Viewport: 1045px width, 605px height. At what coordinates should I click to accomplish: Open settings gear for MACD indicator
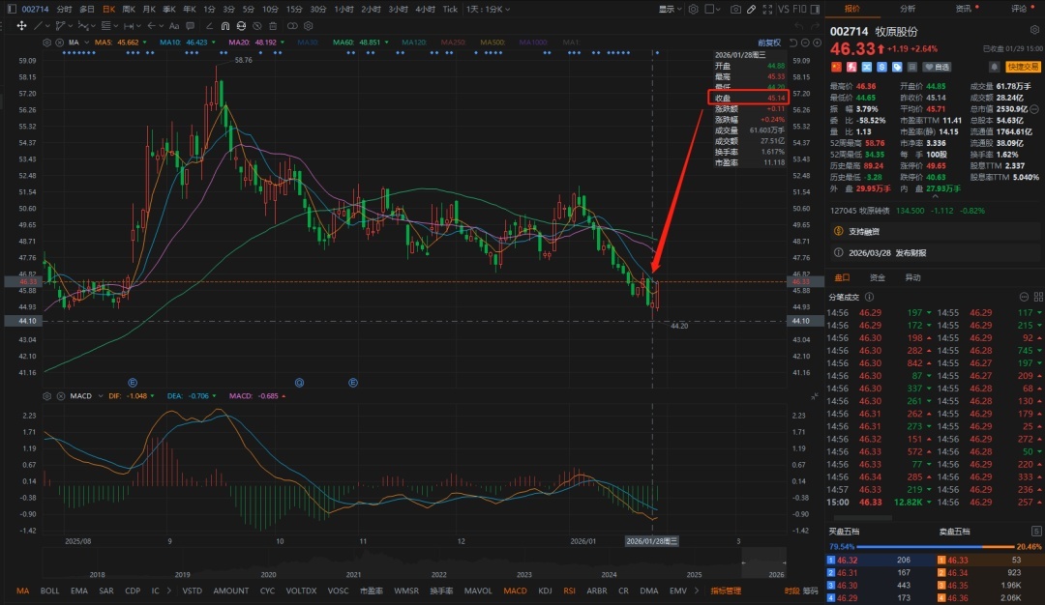[x=48, y=396]
